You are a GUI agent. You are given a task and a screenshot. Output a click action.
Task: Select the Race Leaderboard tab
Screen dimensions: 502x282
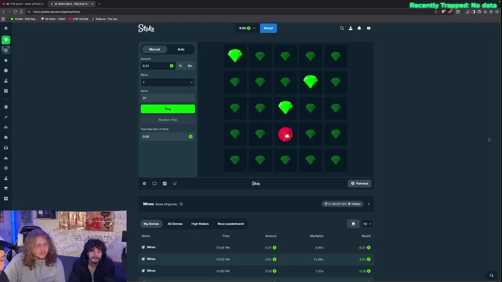231,224
